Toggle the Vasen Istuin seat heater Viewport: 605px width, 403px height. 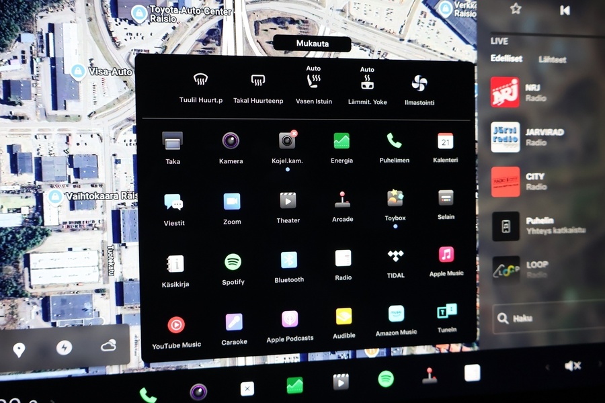click(313, 81)
